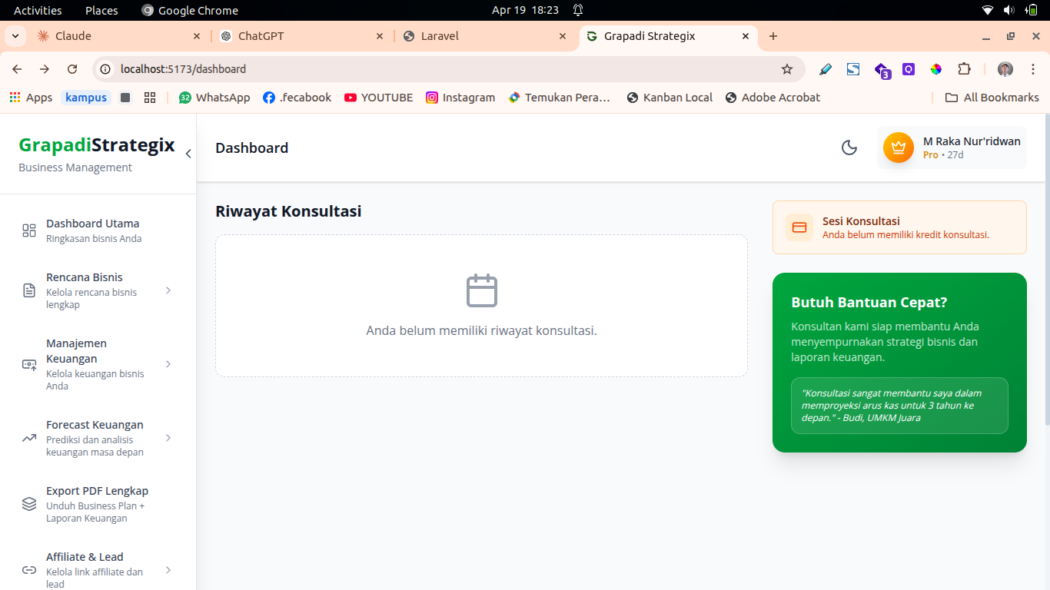Click the Sesi Konsultasi card icon
Screen dimensions: 1050x590
[799, 227]
